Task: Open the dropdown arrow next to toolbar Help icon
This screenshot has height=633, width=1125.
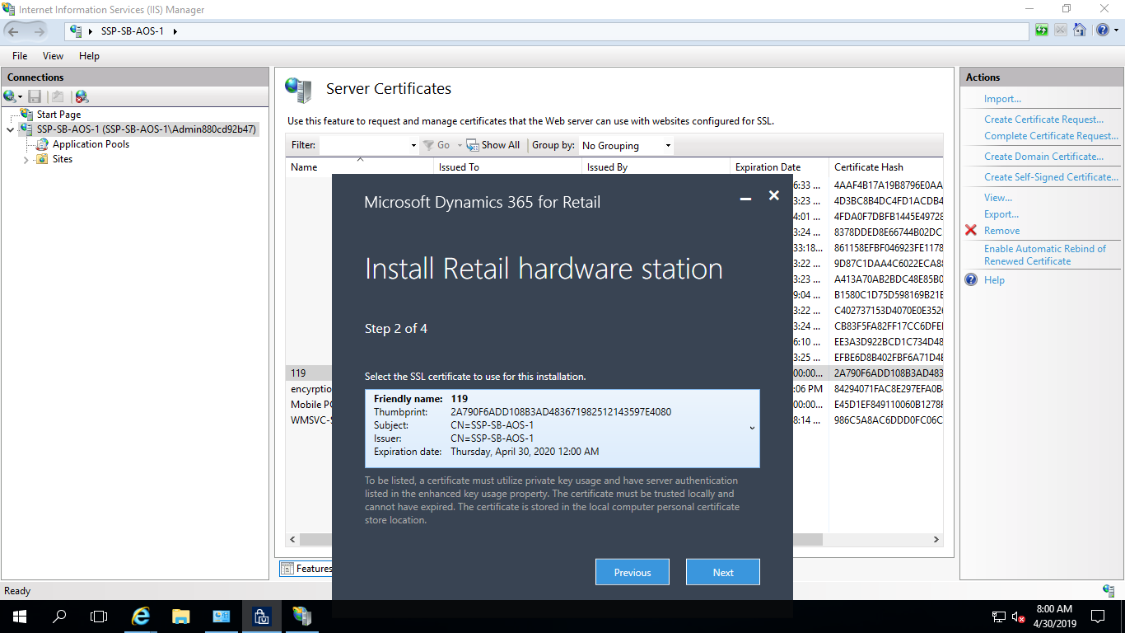Action: click(1115, 30)
